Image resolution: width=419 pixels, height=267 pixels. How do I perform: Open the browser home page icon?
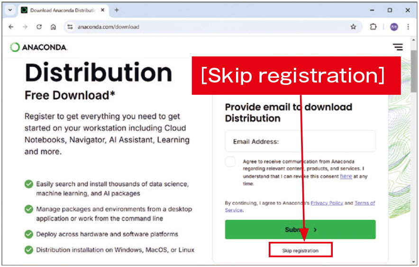pos(53,27)
